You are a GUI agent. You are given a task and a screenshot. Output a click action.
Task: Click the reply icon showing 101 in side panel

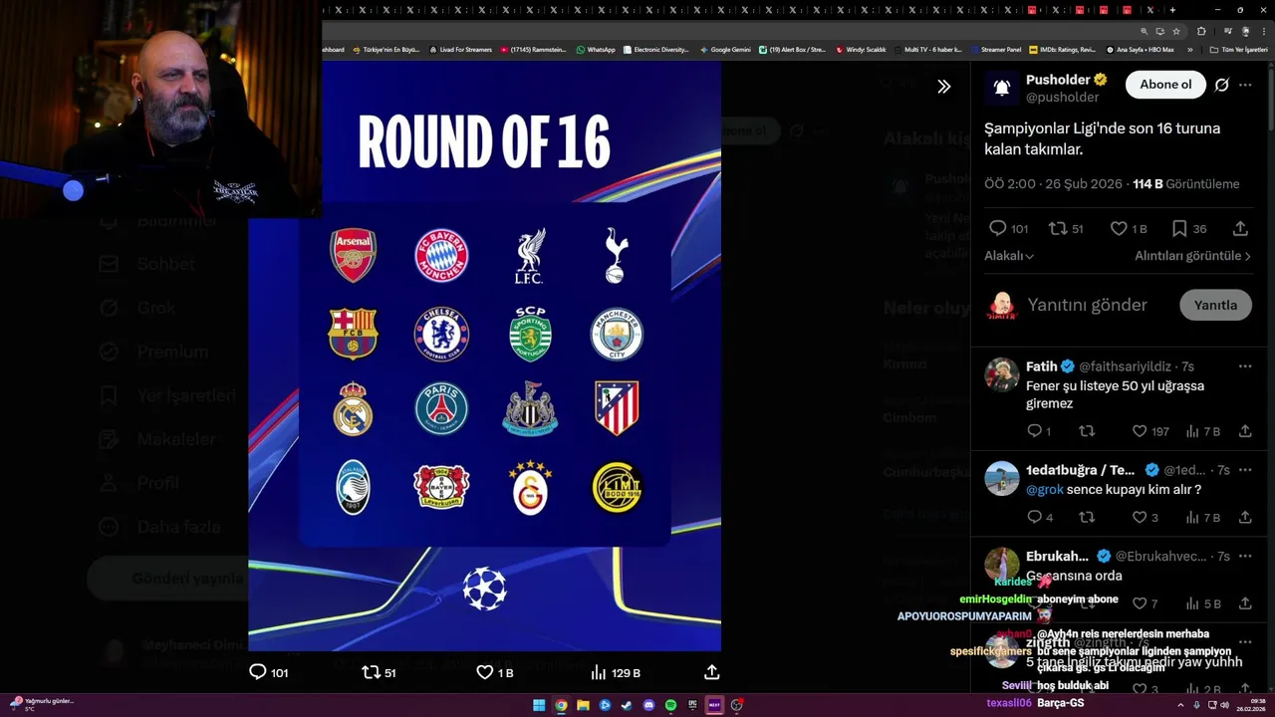pos(997,228)
